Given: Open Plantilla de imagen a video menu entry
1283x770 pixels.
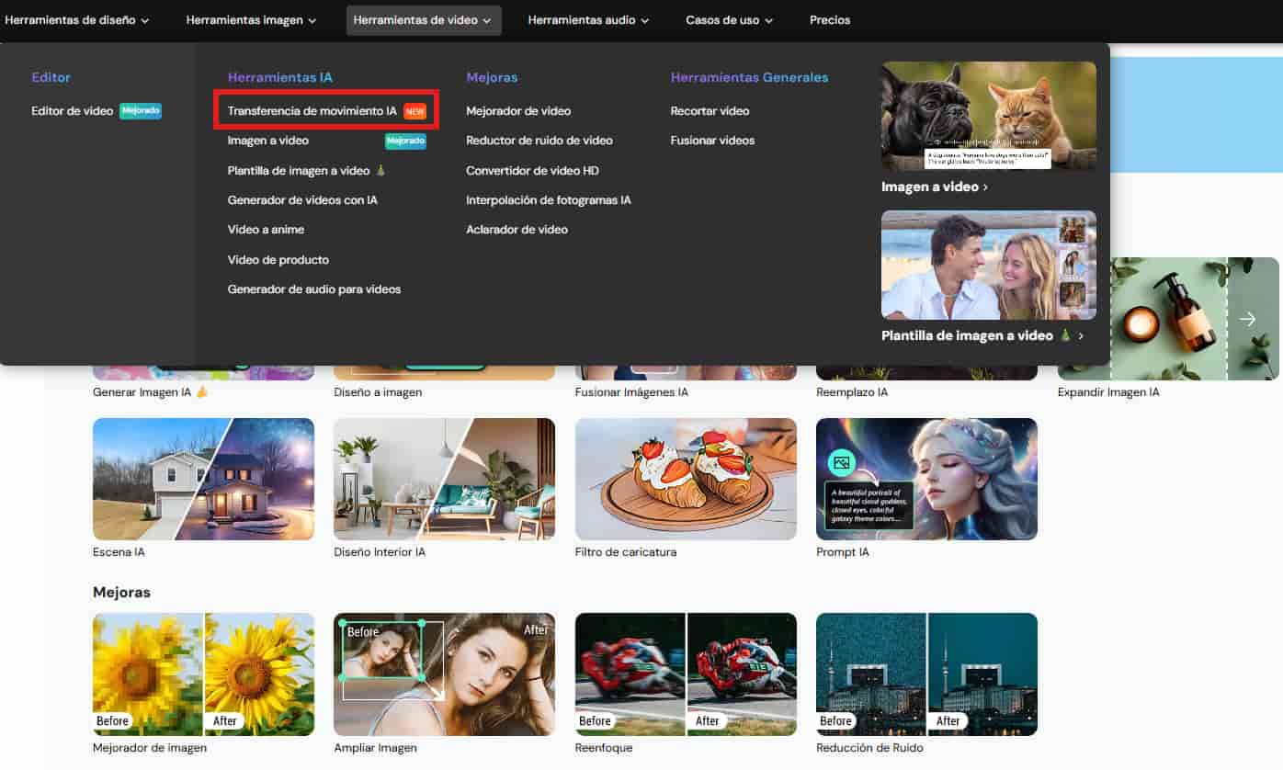Looking at the screenshot, I should click(x=307, y=171).
